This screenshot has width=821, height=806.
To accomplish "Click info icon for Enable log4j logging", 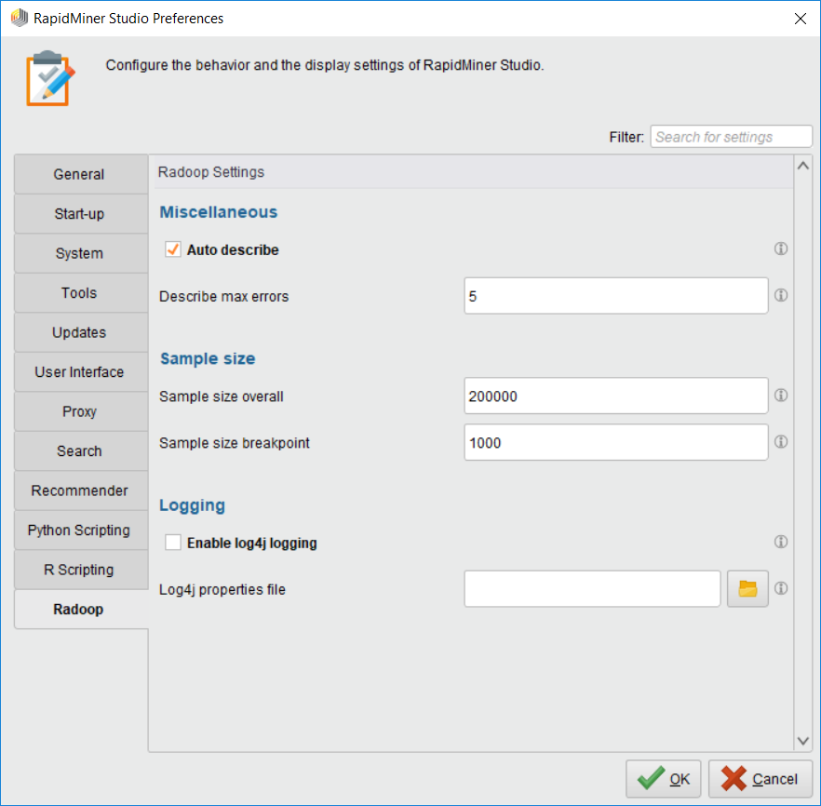I will tap(780, 542).
